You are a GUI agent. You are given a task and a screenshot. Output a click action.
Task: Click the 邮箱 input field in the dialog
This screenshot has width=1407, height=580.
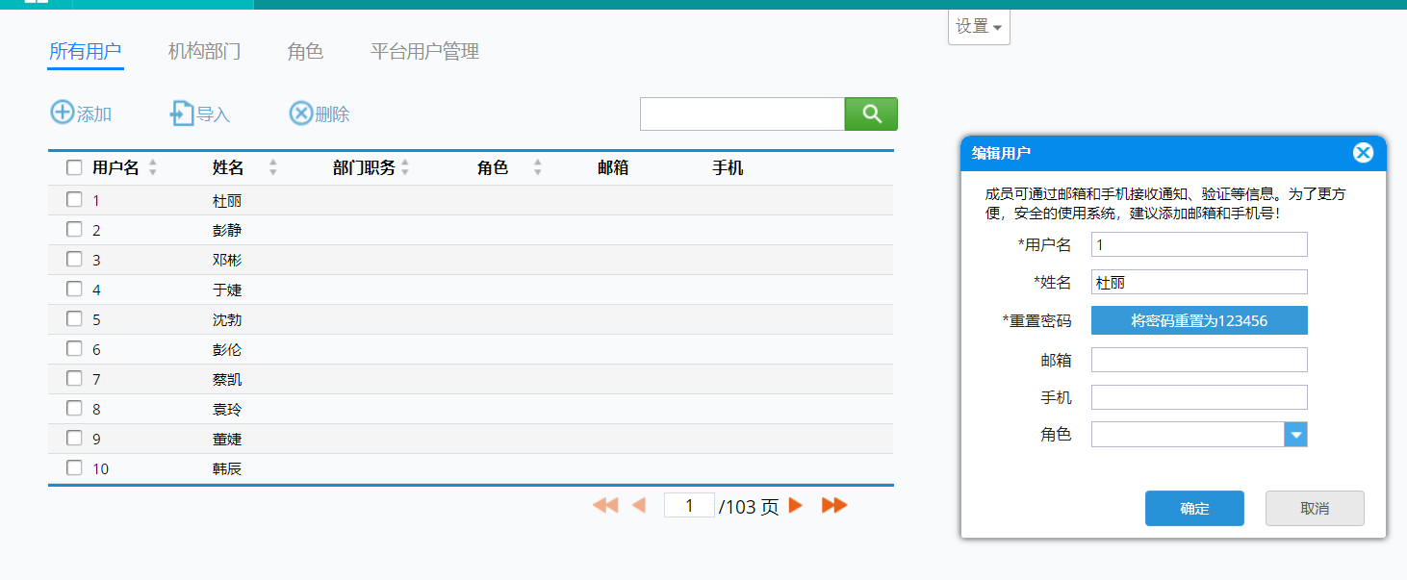[1199, 360]
